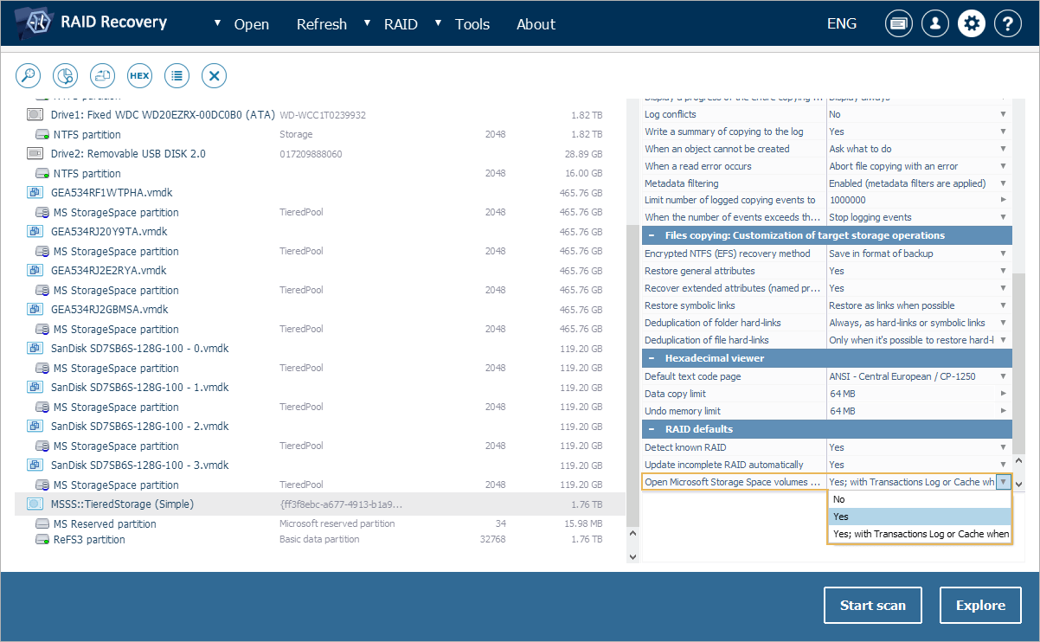Open the 'Detect known RAID' value dropdown

[1003, 447]
